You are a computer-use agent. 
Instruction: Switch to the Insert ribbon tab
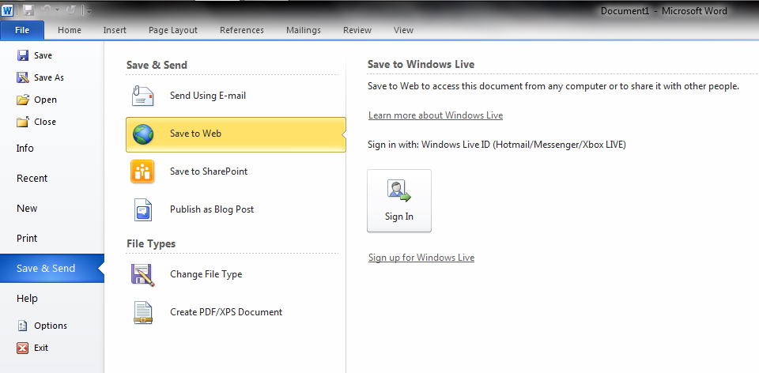[x=115, y=30]
